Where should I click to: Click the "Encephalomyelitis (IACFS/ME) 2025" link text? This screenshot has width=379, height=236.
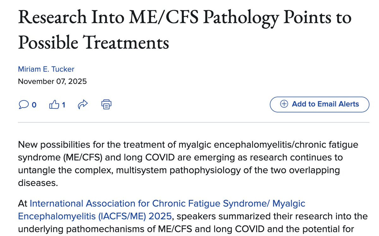95,216
